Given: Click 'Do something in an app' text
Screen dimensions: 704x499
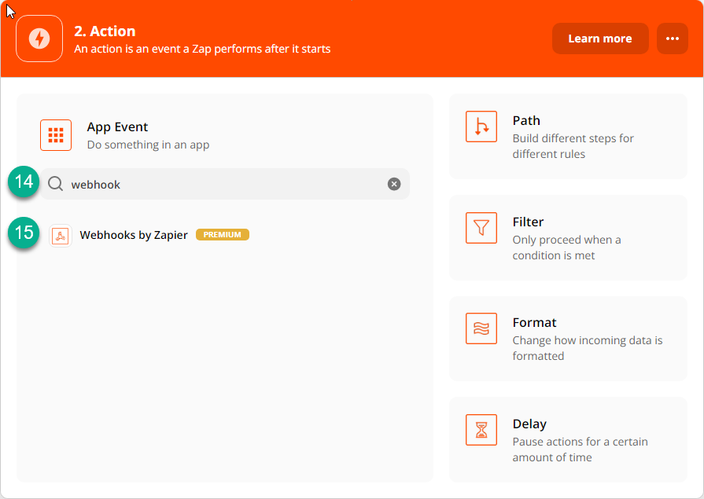Looking at the screenshot, I should coord(148,145).
